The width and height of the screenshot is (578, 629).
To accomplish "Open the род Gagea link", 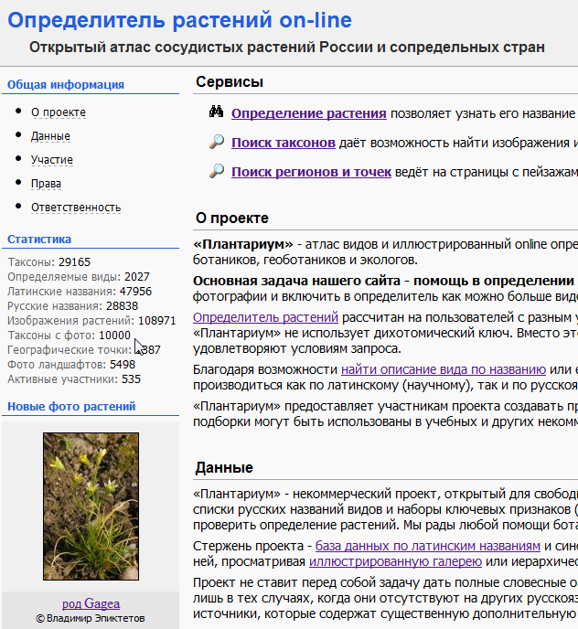I will point(91,603).
